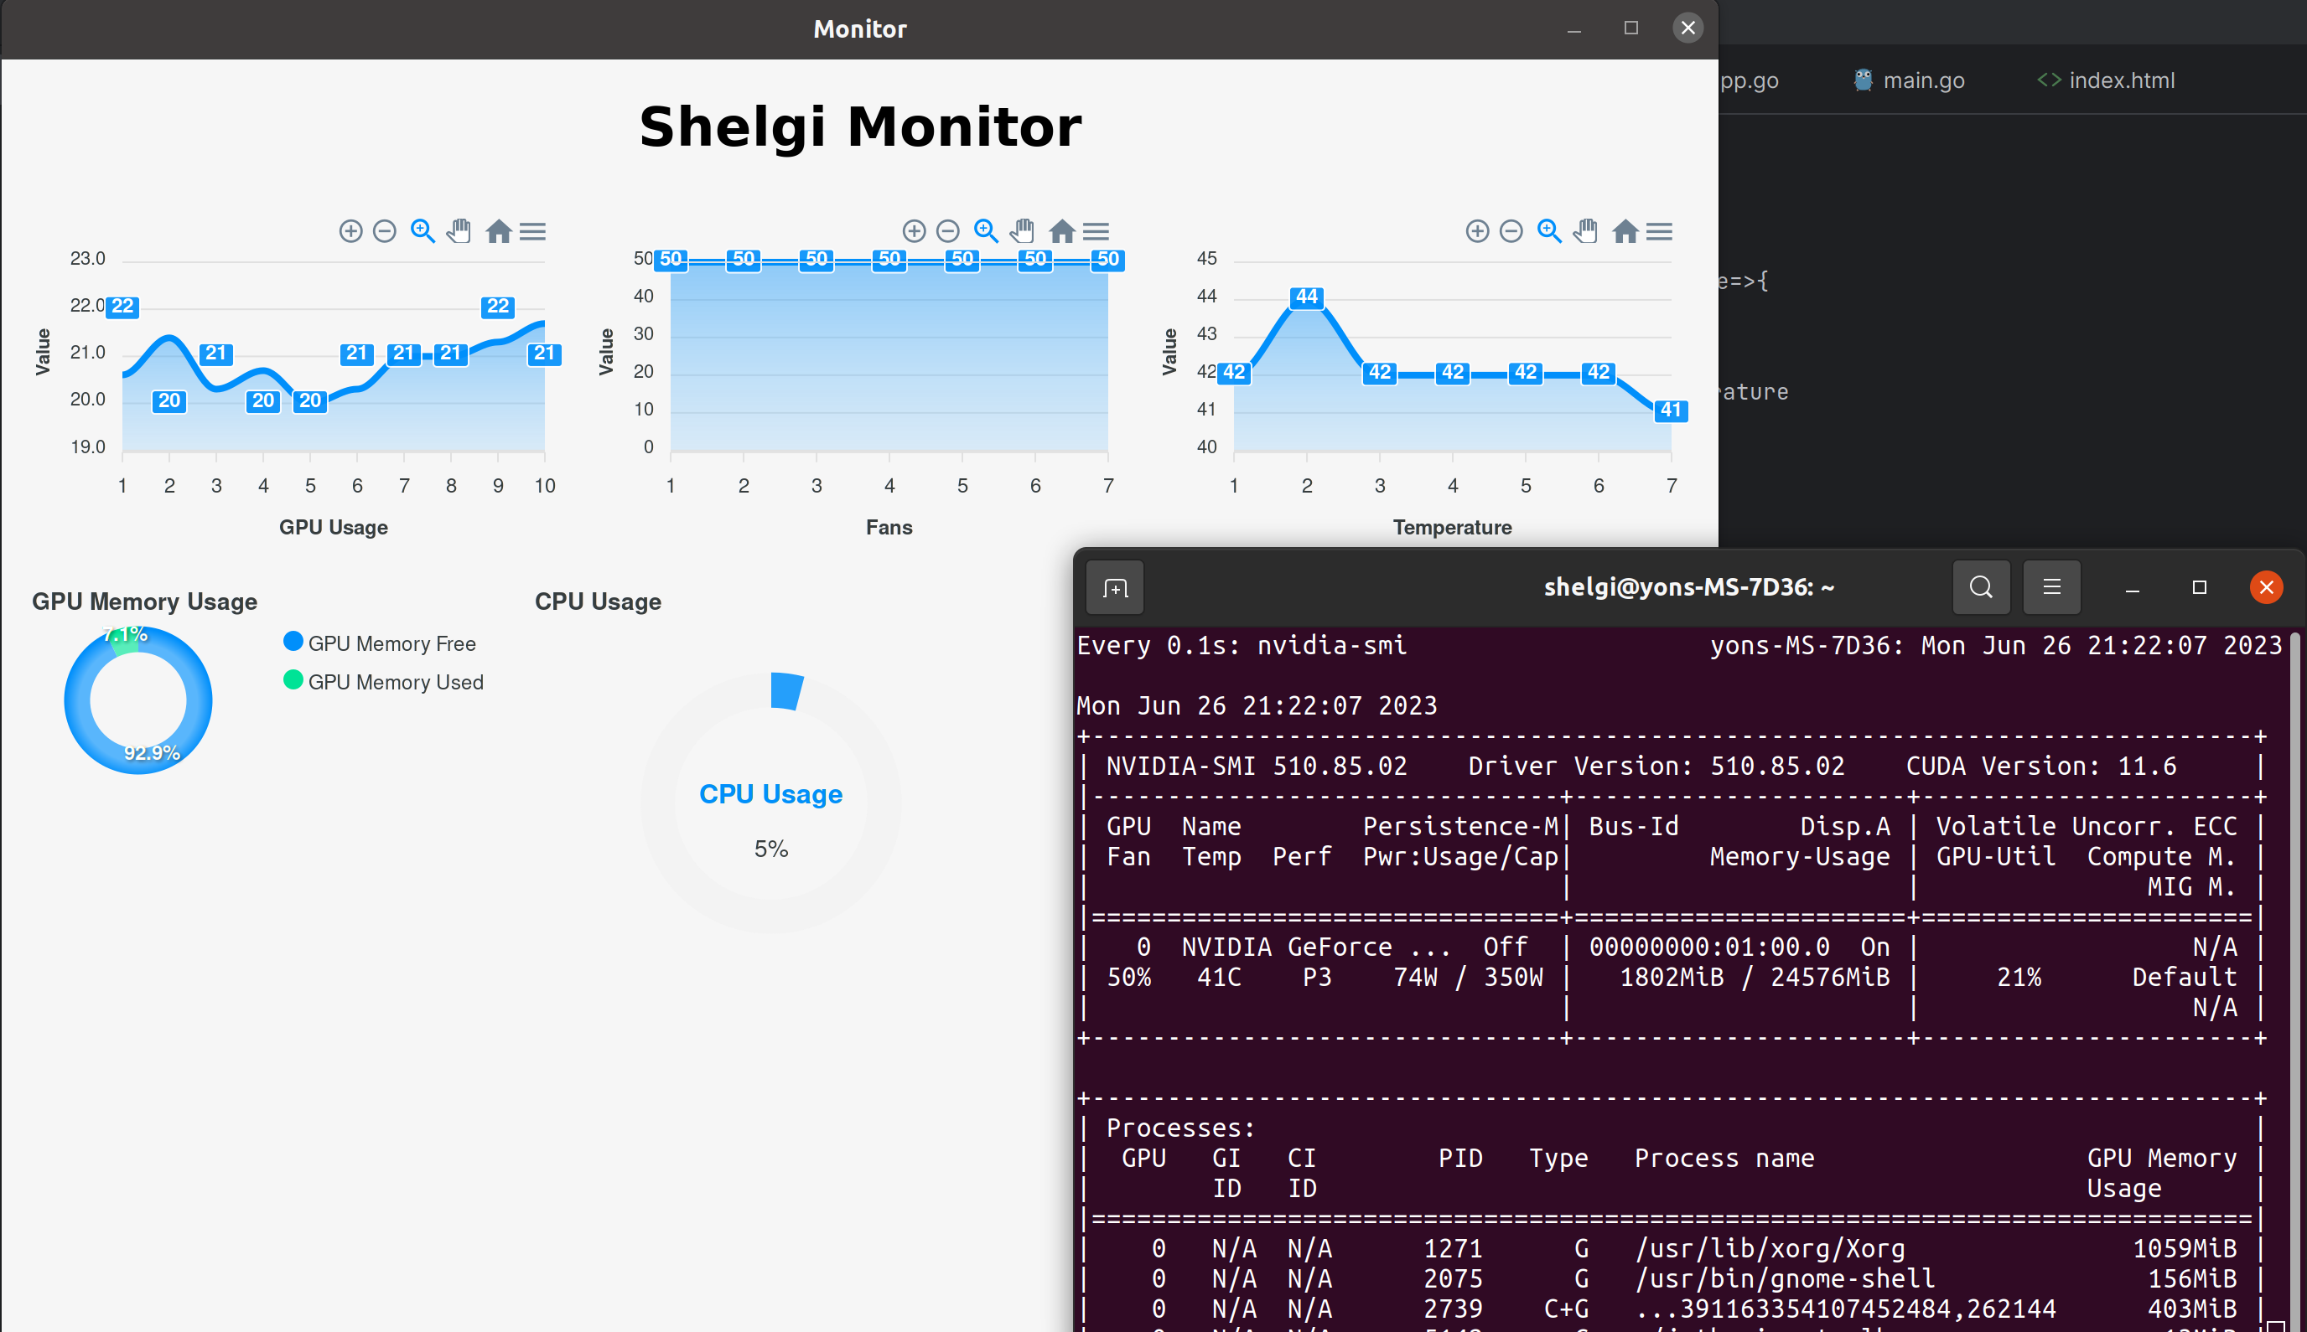The image size is (2307, 1332).
Task: Open hamburger menu on GPU Usage chart
Action: 533,231
